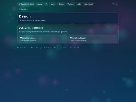Click the RJayNet static build footer text
This screenshot has width=136, height=102.
pyautogui.click(x=49, y=48)
